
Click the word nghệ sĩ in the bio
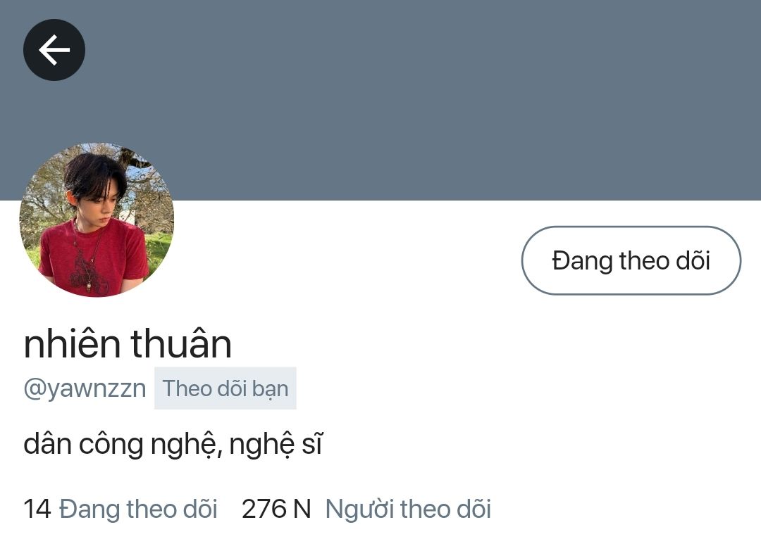click(276, 444)
